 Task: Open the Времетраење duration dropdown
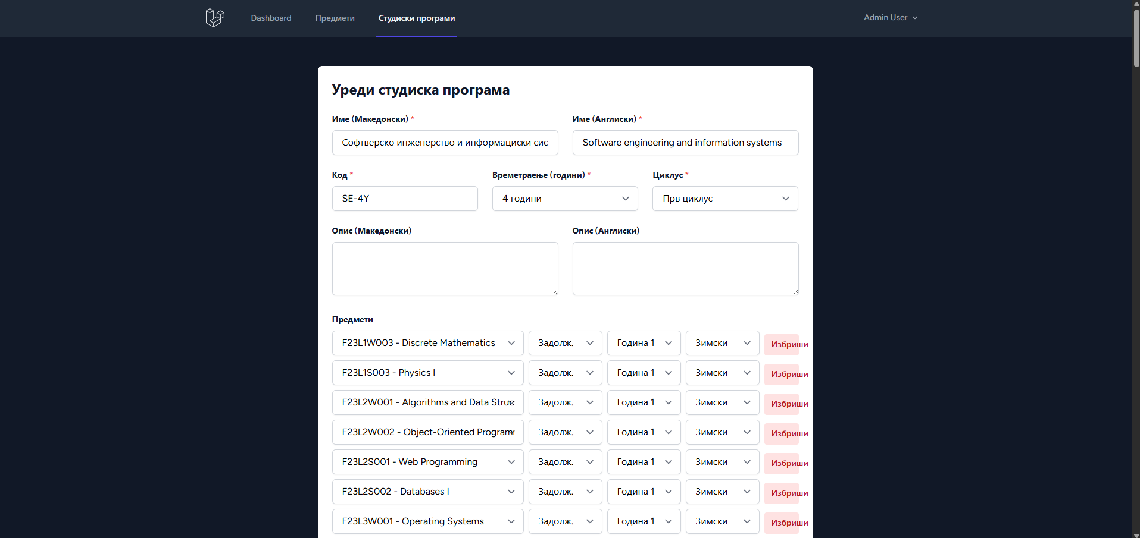point(564,199)
